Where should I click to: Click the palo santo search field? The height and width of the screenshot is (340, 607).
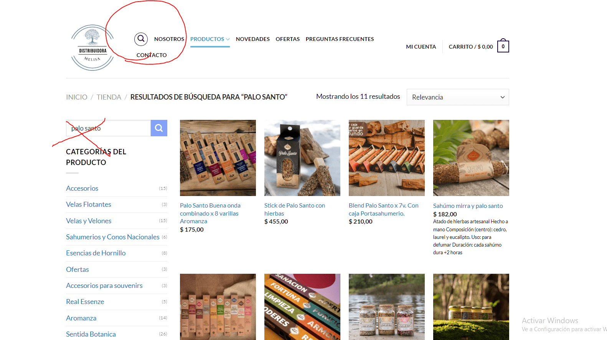click(108, 128)
